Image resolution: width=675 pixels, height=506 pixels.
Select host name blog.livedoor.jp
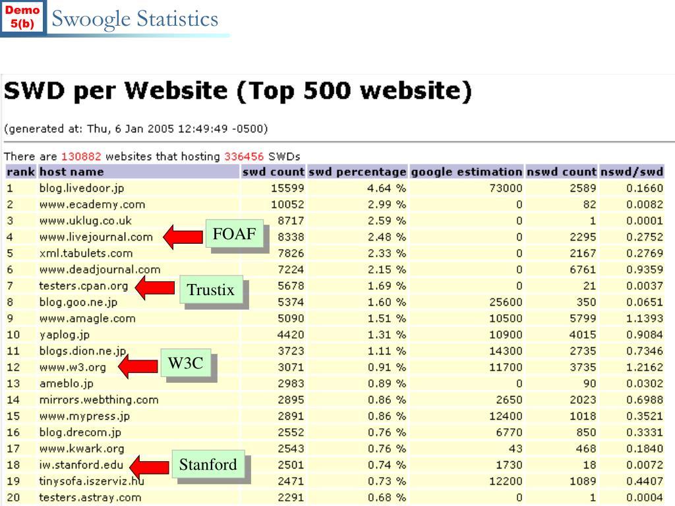point(82,188)
